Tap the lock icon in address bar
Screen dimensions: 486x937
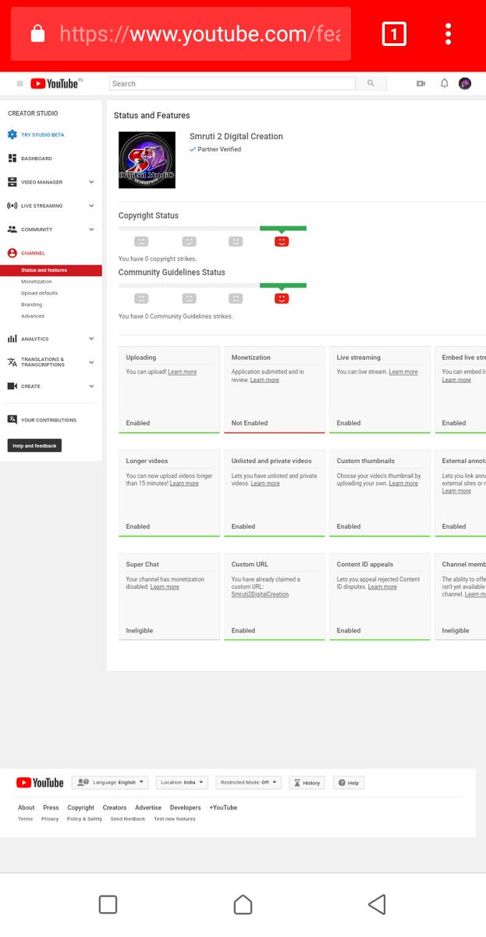[x=37, y=34]
